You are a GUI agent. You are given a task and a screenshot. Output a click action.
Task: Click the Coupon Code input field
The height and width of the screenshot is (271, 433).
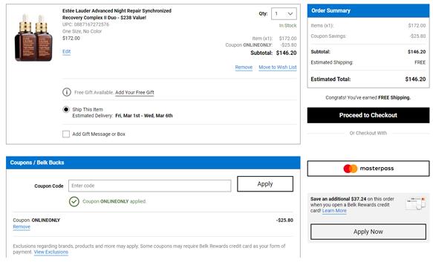tap(150, 186)
